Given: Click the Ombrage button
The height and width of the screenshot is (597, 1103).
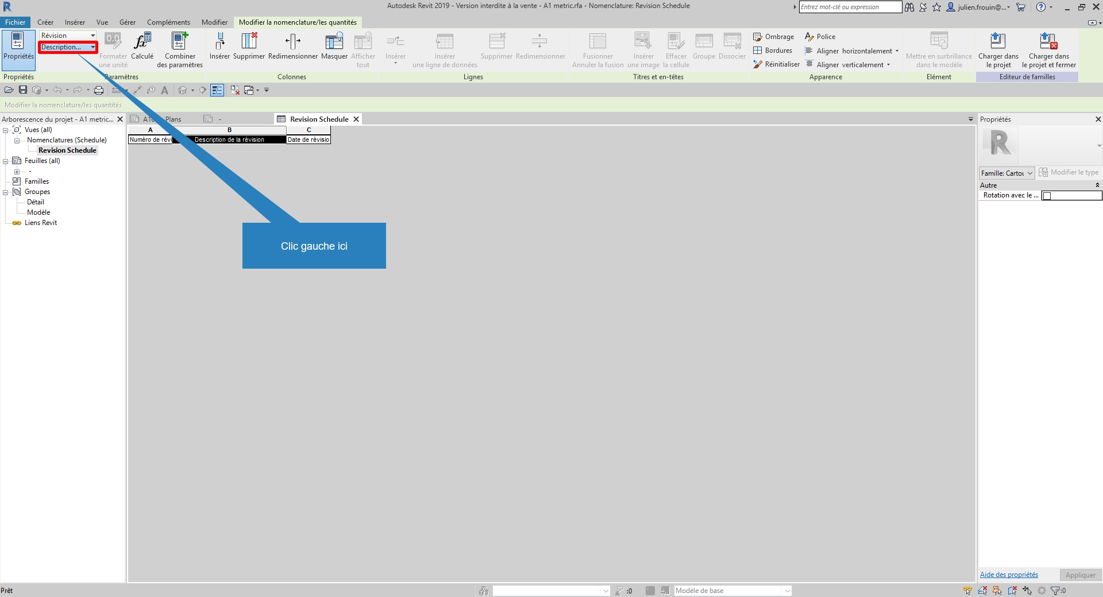Looking at the screenshot, I should point(773,37).
